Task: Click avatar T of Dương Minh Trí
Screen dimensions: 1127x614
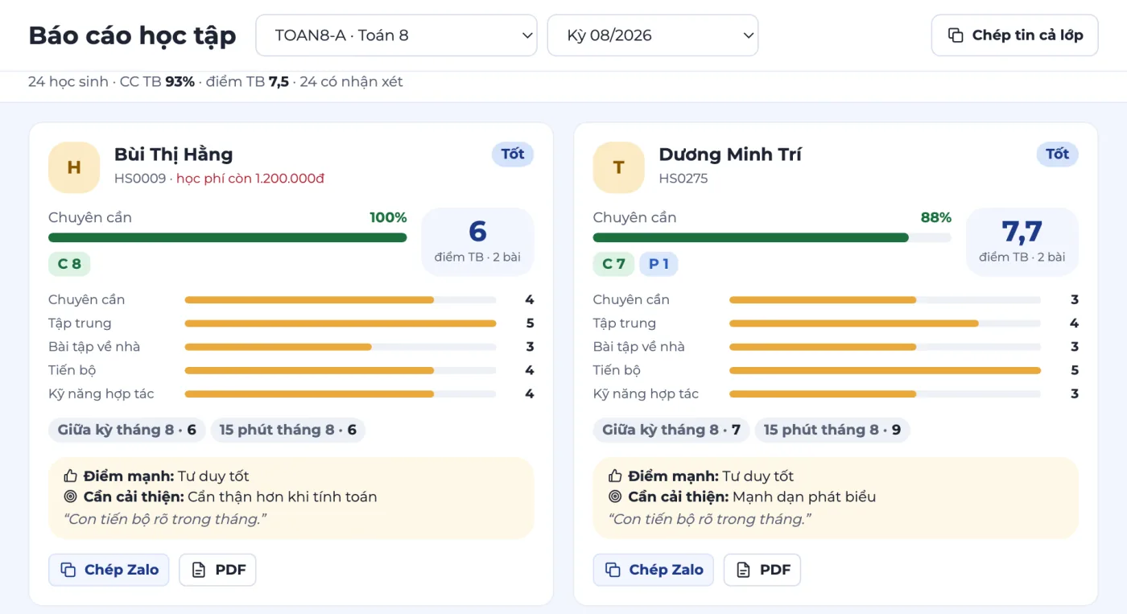Action: (618, 167)
